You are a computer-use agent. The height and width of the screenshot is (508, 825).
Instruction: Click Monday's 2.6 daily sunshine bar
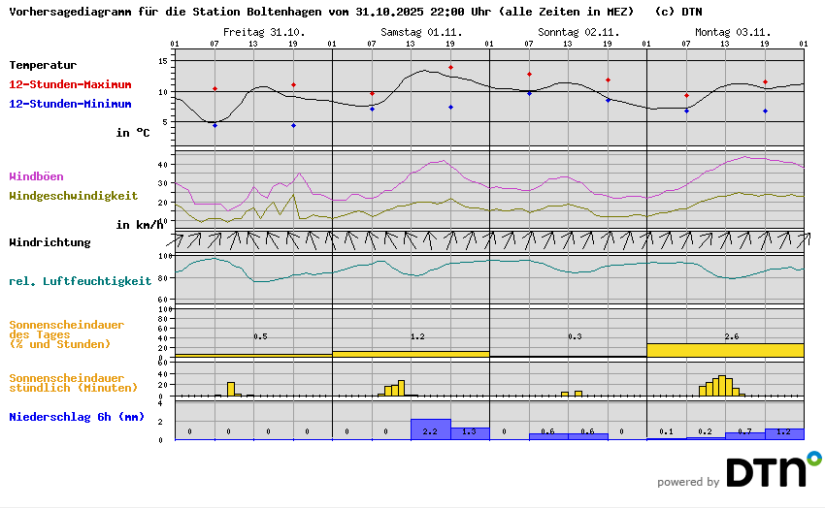(725, 349)
